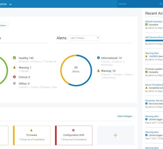The height and width of the screenshot is (149, 163).
Task: Click info icon of May 8 JSmith login
Action: [146, 119]
